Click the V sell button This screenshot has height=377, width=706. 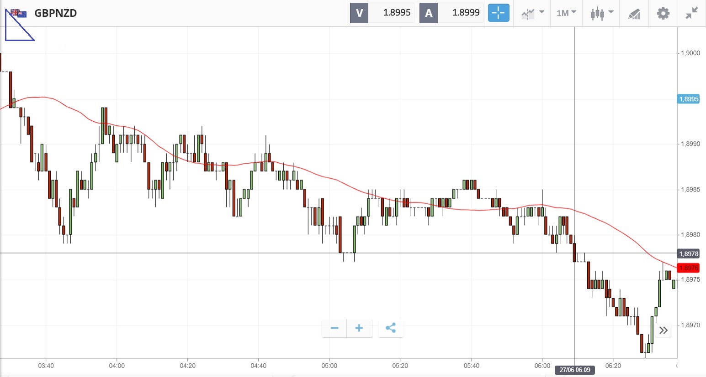[x=359, y=13]
